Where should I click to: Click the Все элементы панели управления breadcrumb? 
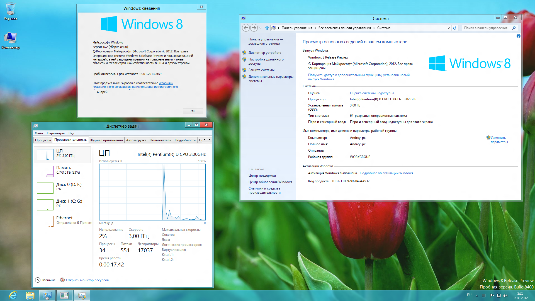(x=344, y=28)
